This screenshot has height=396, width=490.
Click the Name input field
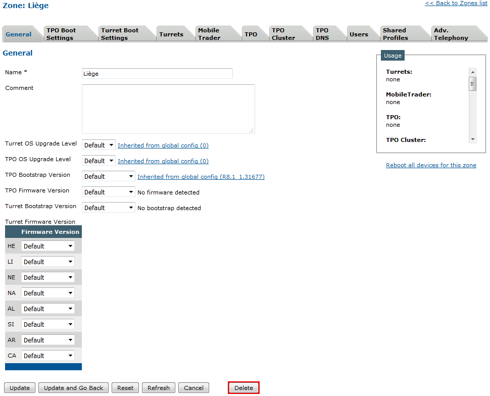(157, 73)
